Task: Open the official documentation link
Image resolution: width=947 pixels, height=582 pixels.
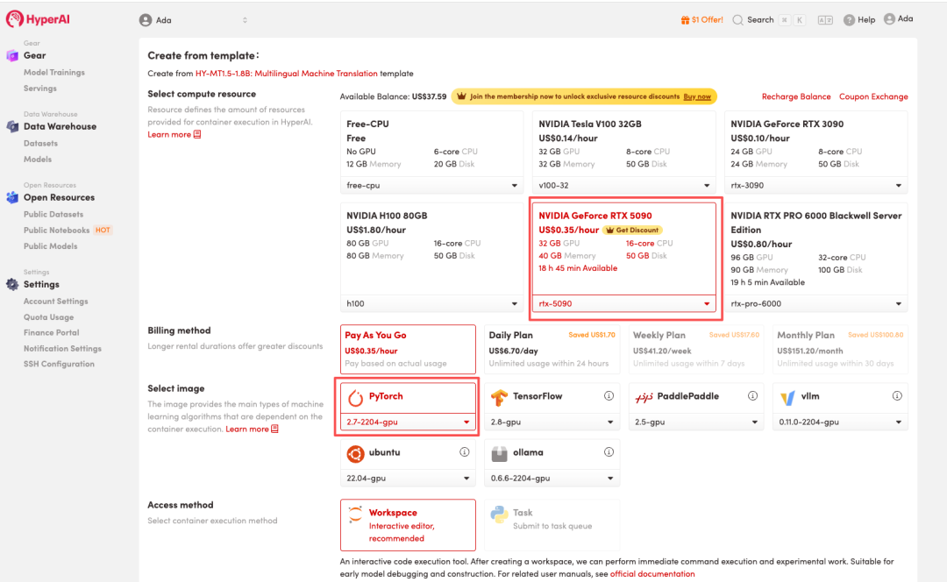Action: (x=652, y=574)
